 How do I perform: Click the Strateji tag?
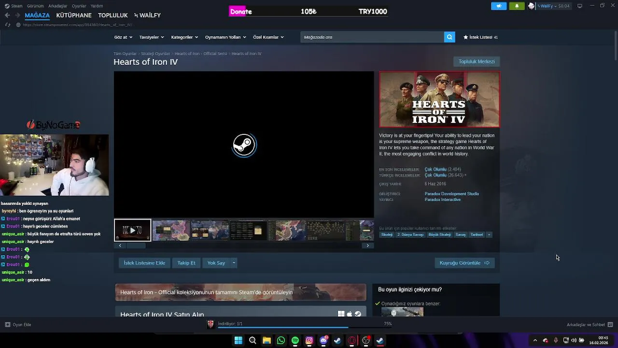387,235
